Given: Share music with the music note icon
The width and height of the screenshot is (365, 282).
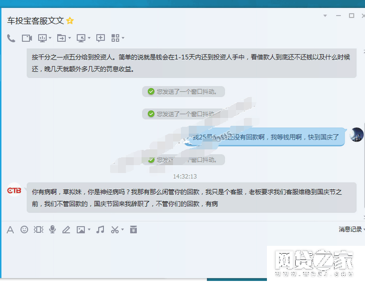Looking at the screenshot, I should pos(100,230).
